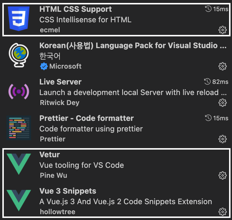Open settings gear for HTML CSS Support

point(223,30)
